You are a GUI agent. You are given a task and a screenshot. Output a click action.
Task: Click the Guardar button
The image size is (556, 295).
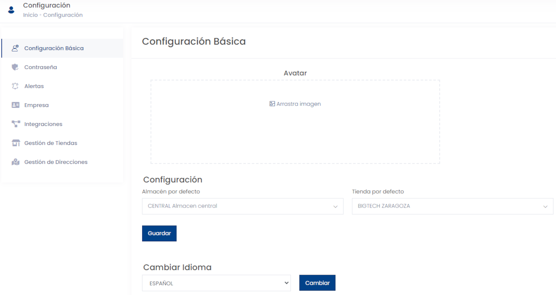[159, 233]
